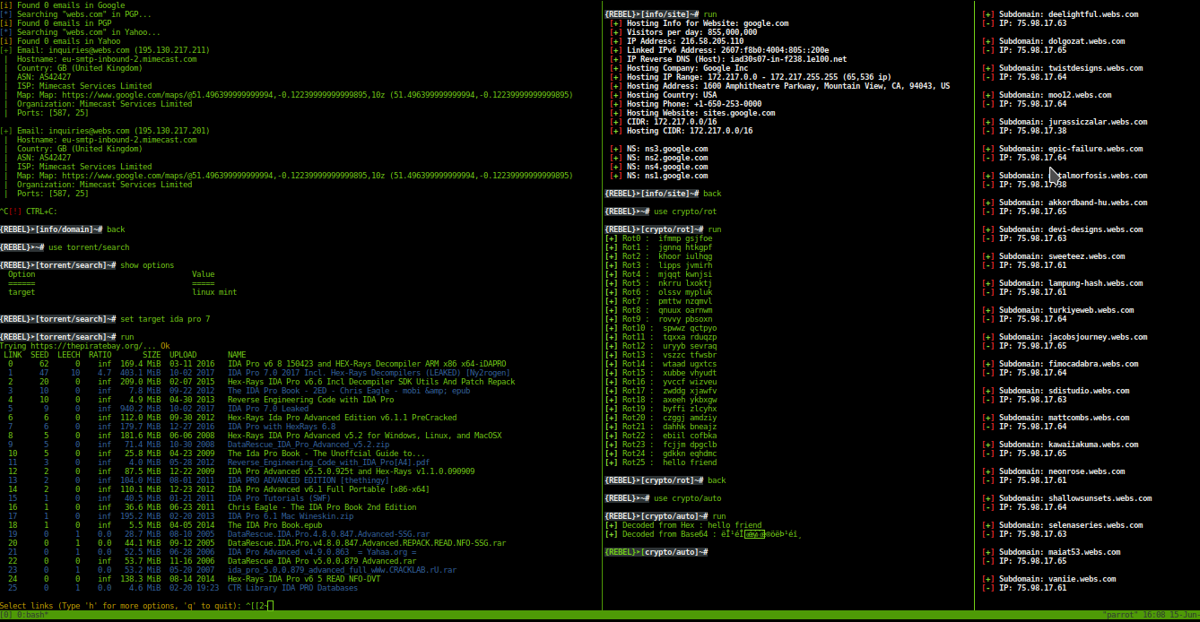Click 'use crypto/auto' command line
Image resolution: width=1200 pixels, height=622 pixels.
(688, 498)
